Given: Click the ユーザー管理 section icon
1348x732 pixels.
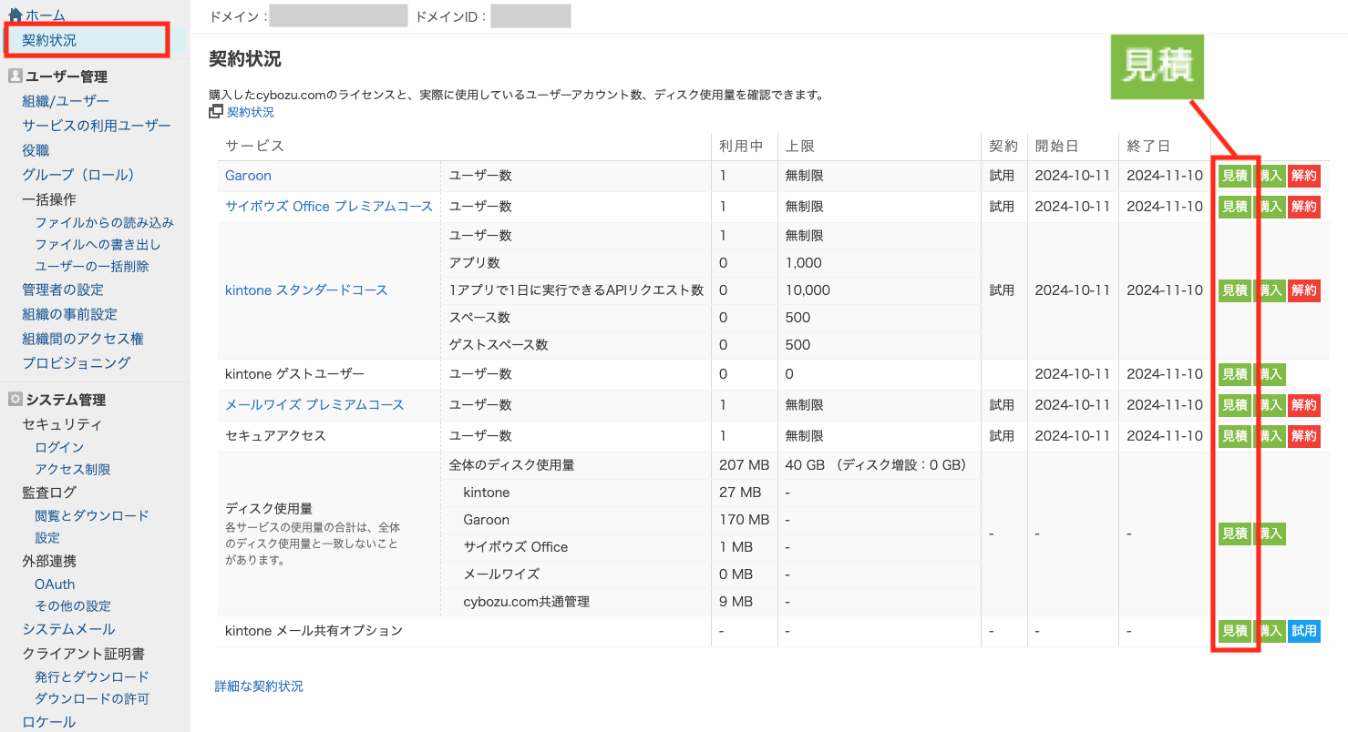Looking at the screenshot, I should click(15, 76).
